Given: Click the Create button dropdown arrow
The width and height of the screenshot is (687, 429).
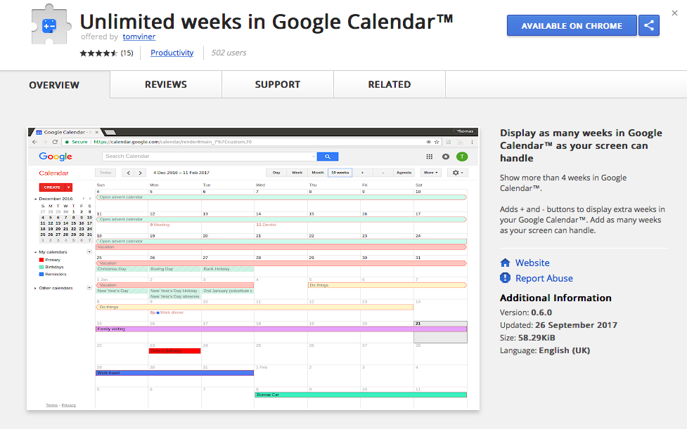Looking at the screenshot, I should click(69, 187).
